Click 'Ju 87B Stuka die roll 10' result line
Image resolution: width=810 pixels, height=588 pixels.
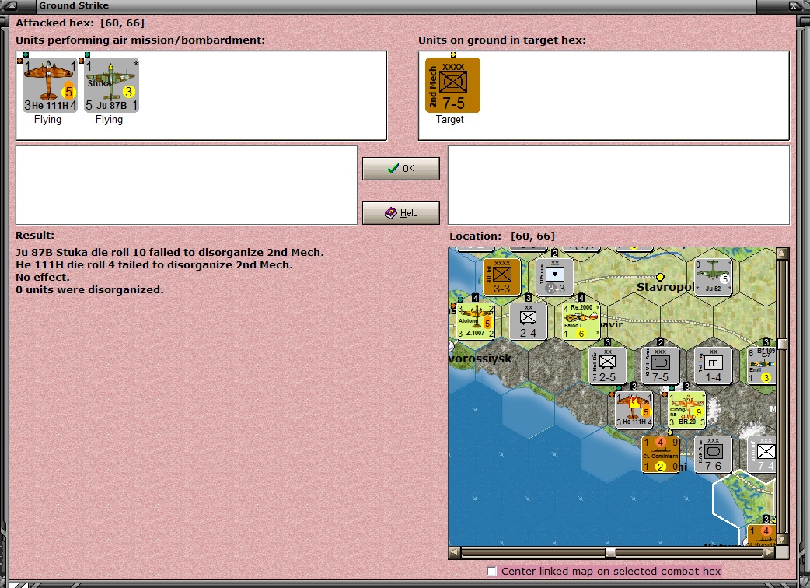[x=169, y=252]
